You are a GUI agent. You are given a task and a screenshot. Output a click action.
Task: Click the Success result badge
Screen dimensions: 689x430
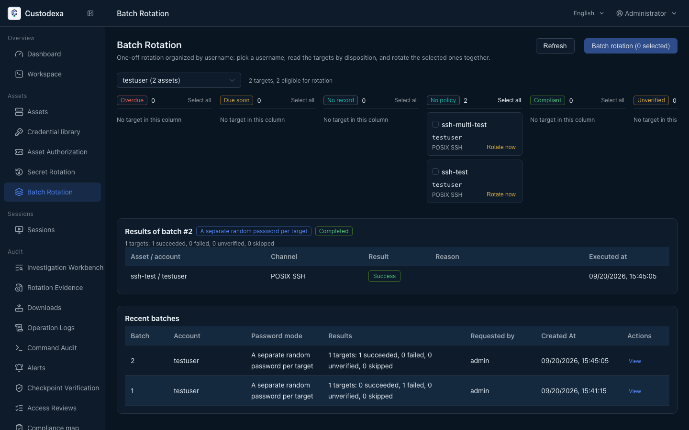pos(384,276)
